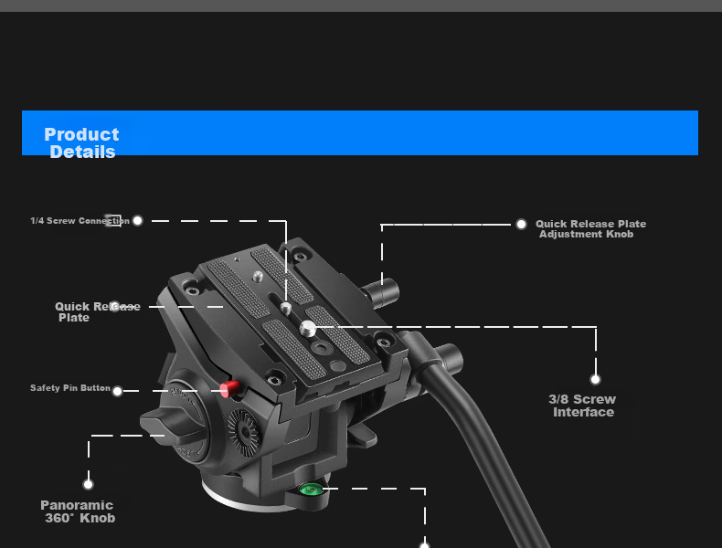This screenshot has width=722, height=548.
Task: Select the "Safety Pin Button" label text
Action: tap(70, 388)
